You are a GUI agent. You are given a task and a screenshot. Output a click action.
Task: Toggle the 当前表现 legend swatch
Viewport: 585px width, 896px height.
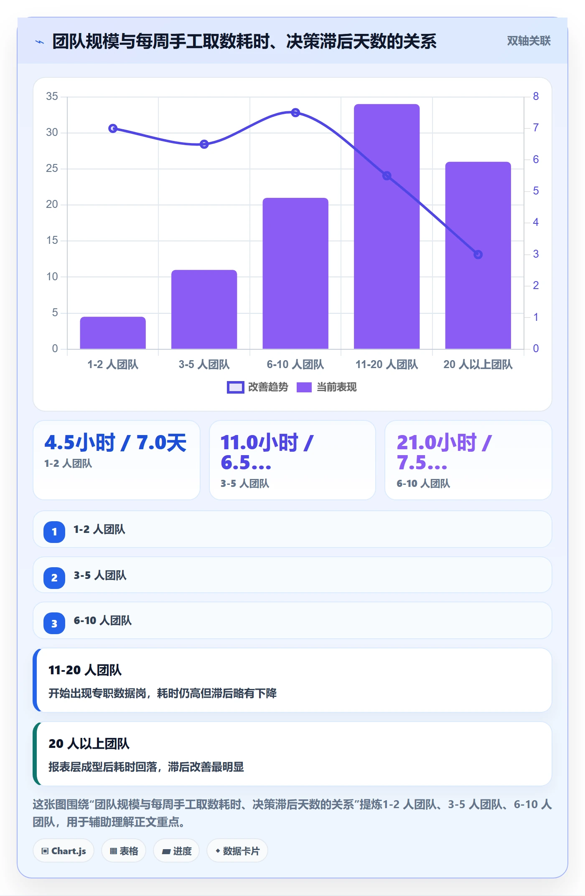[304, 387]
